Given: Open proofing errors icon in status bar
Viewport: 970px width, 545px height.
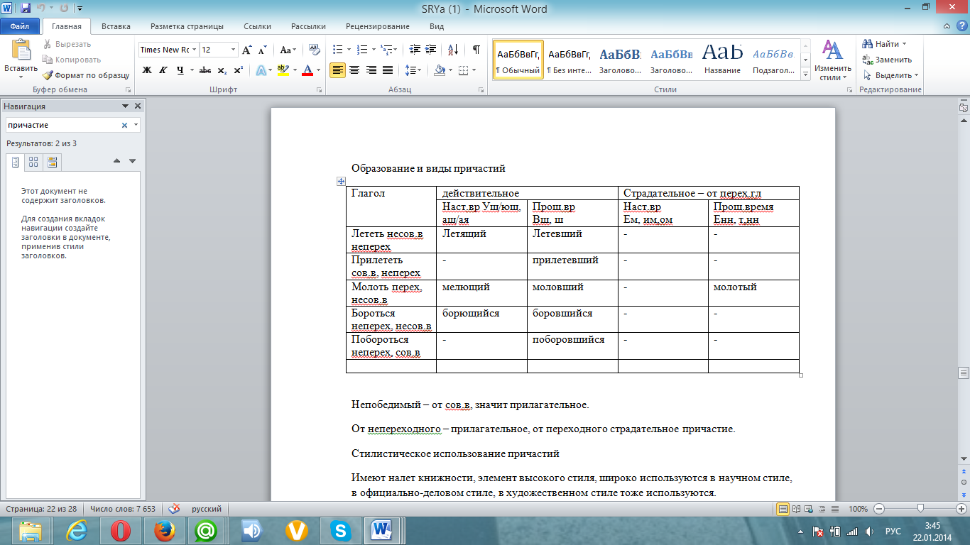Looking at the screenshot, I should pos(175,509).
